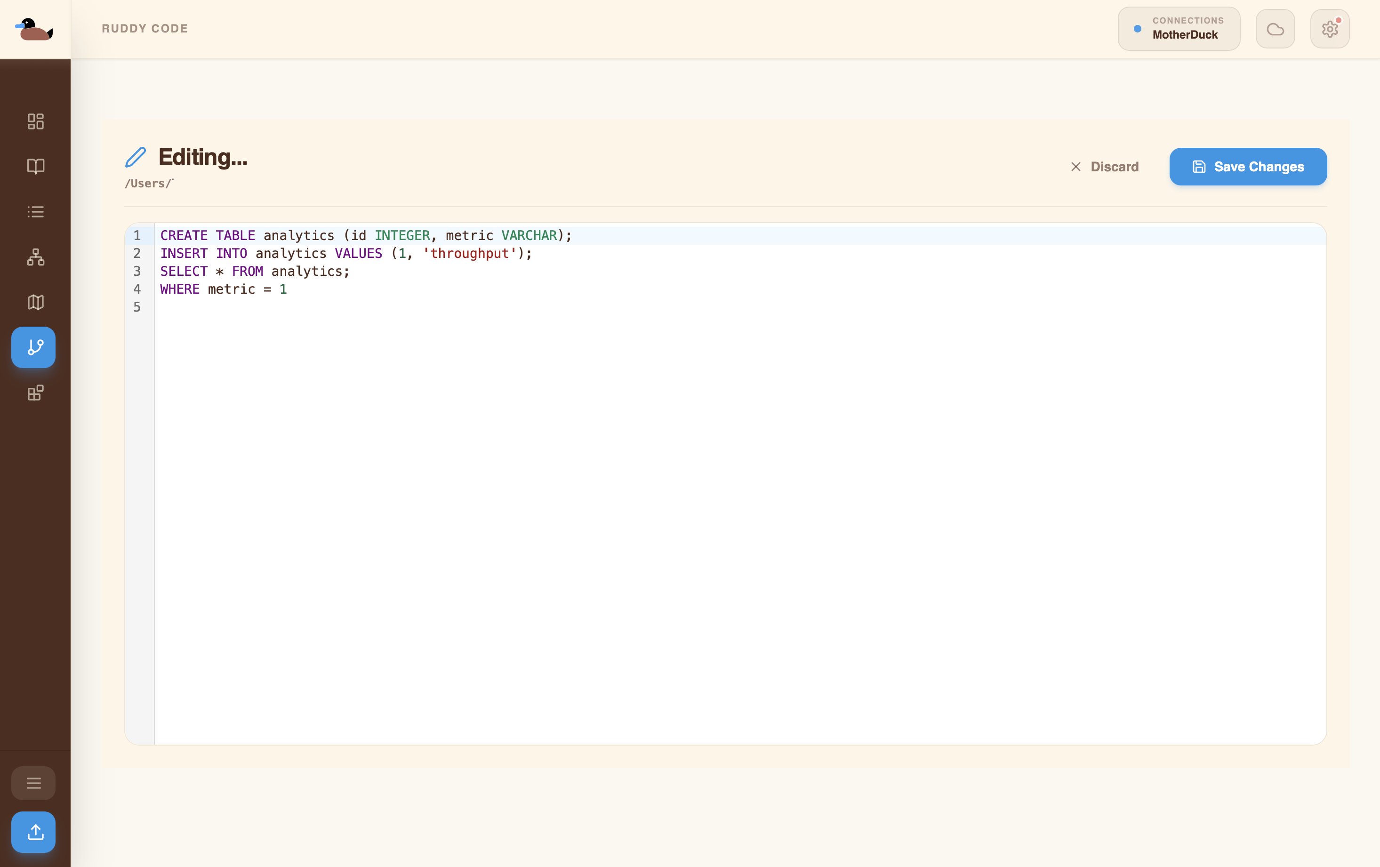This screenshot has height=867, width=1380.
Task: Open settings via the gear icon
Action: click(1330, 29)
